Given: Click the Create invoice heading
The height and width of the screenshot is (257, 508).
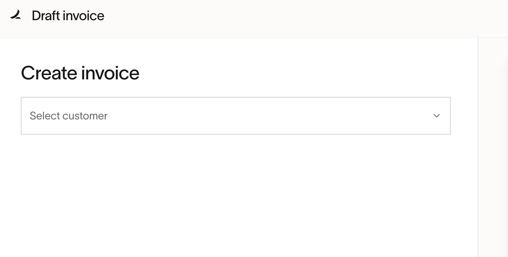Looking at the screenshot, I should [80, 73].
